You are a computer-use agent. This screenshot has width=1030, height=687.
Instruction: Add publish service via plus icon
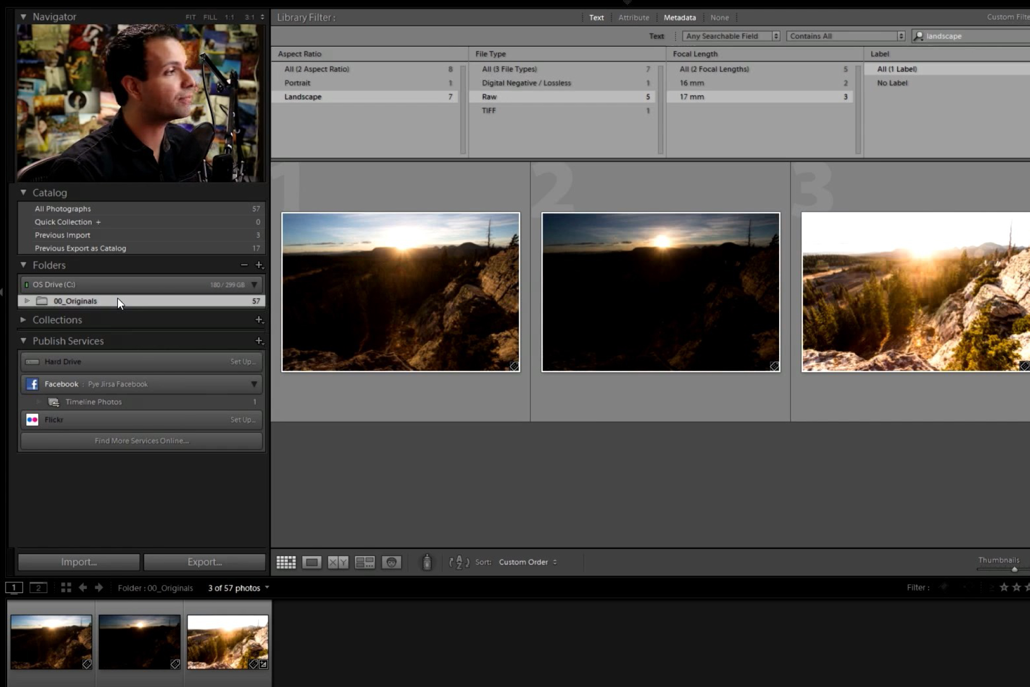[260, 341]
